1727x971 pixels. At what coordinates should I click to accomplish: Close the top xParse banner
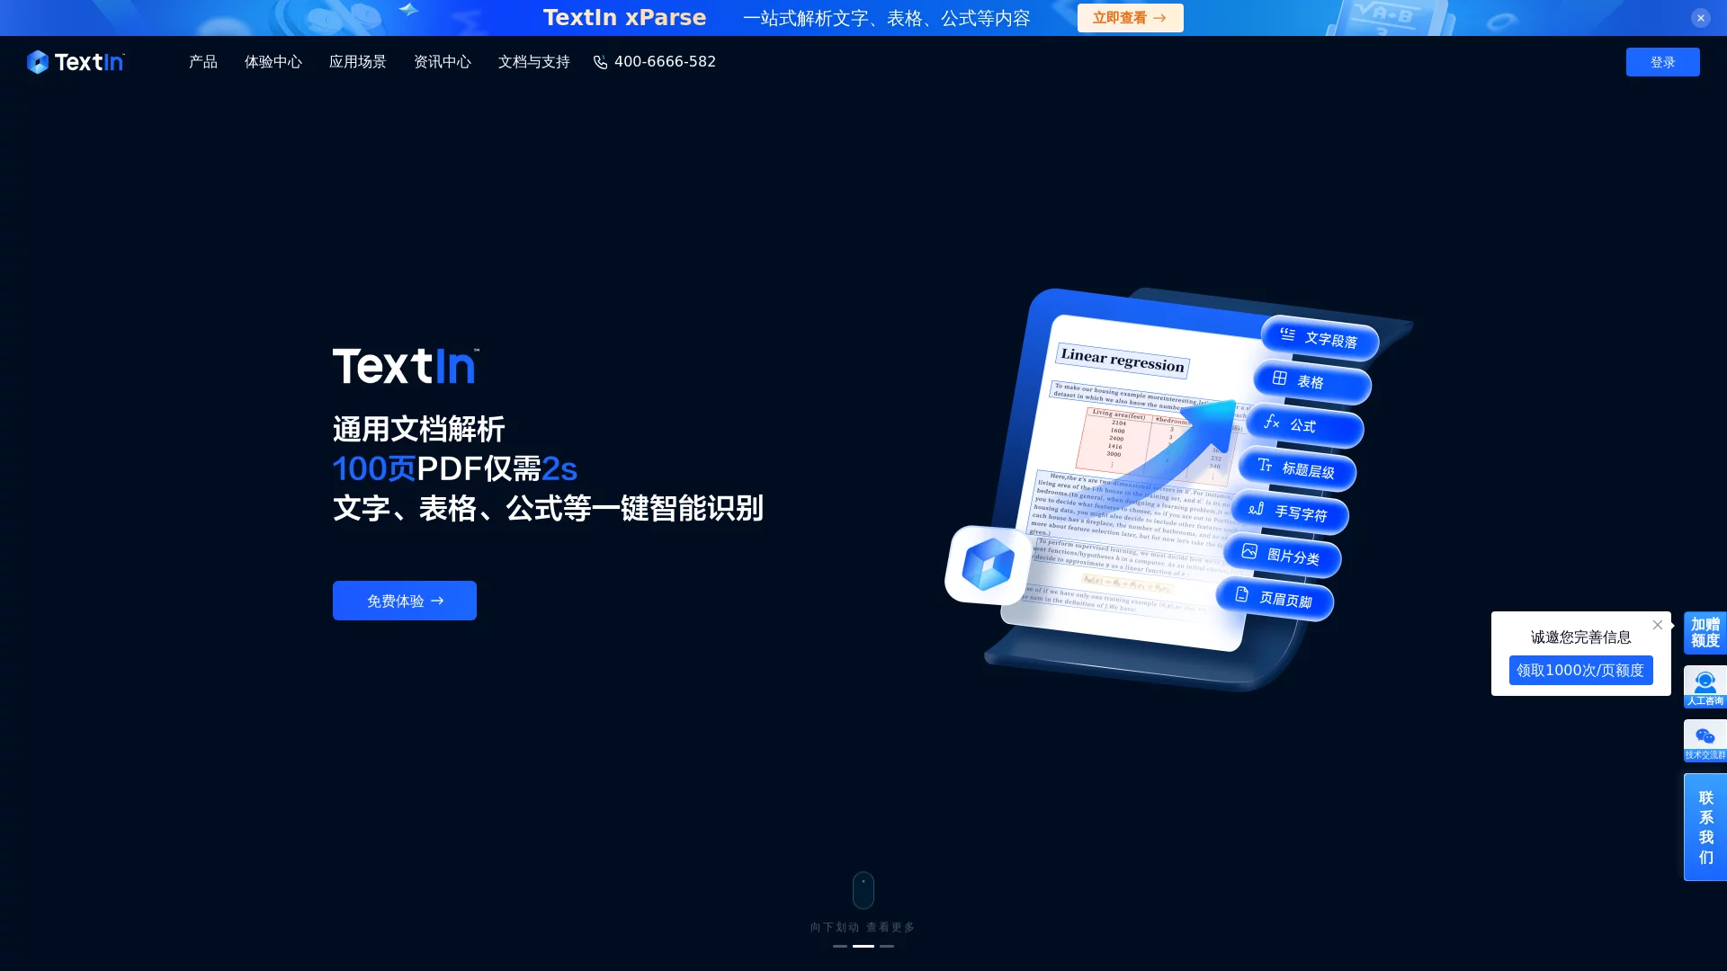click(x=1700, y=18)
